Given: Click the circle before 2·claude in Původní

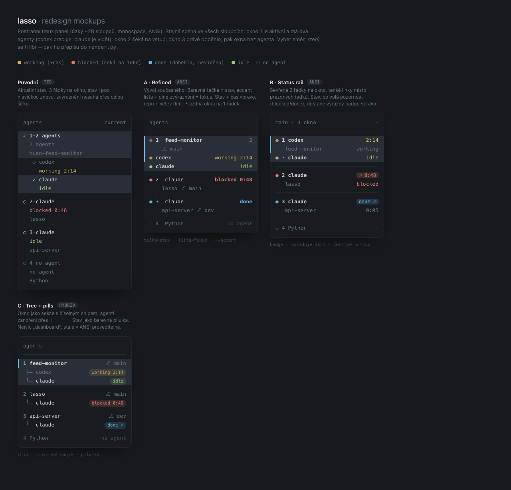Looking at the screenshot, I should [x=25, y=202].
